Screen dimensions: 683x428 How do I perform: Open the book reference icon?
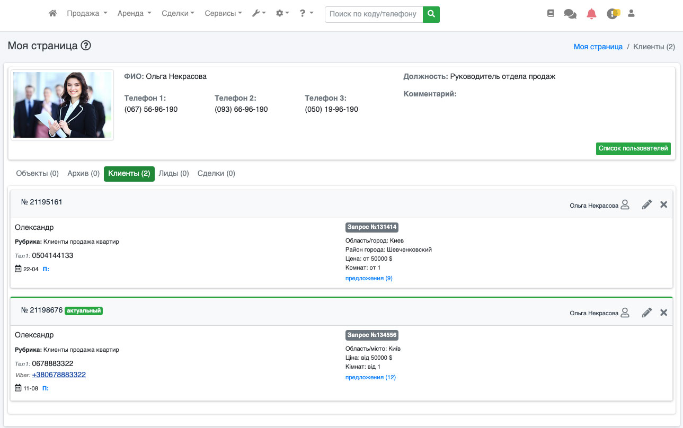click(x=551, y=14)
